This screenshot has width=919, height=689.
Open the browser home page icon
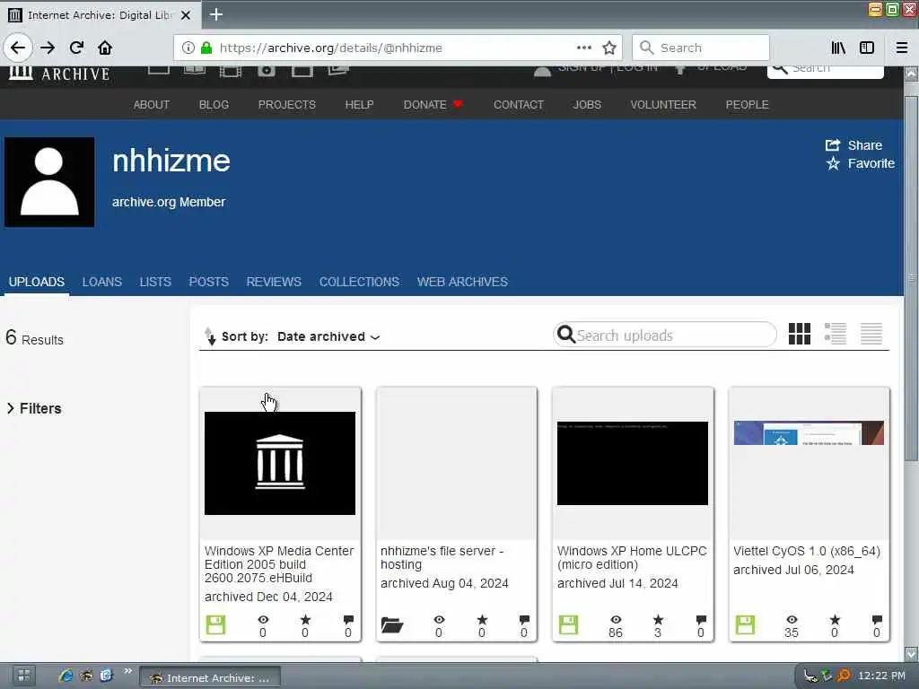[x=105, y=48]
